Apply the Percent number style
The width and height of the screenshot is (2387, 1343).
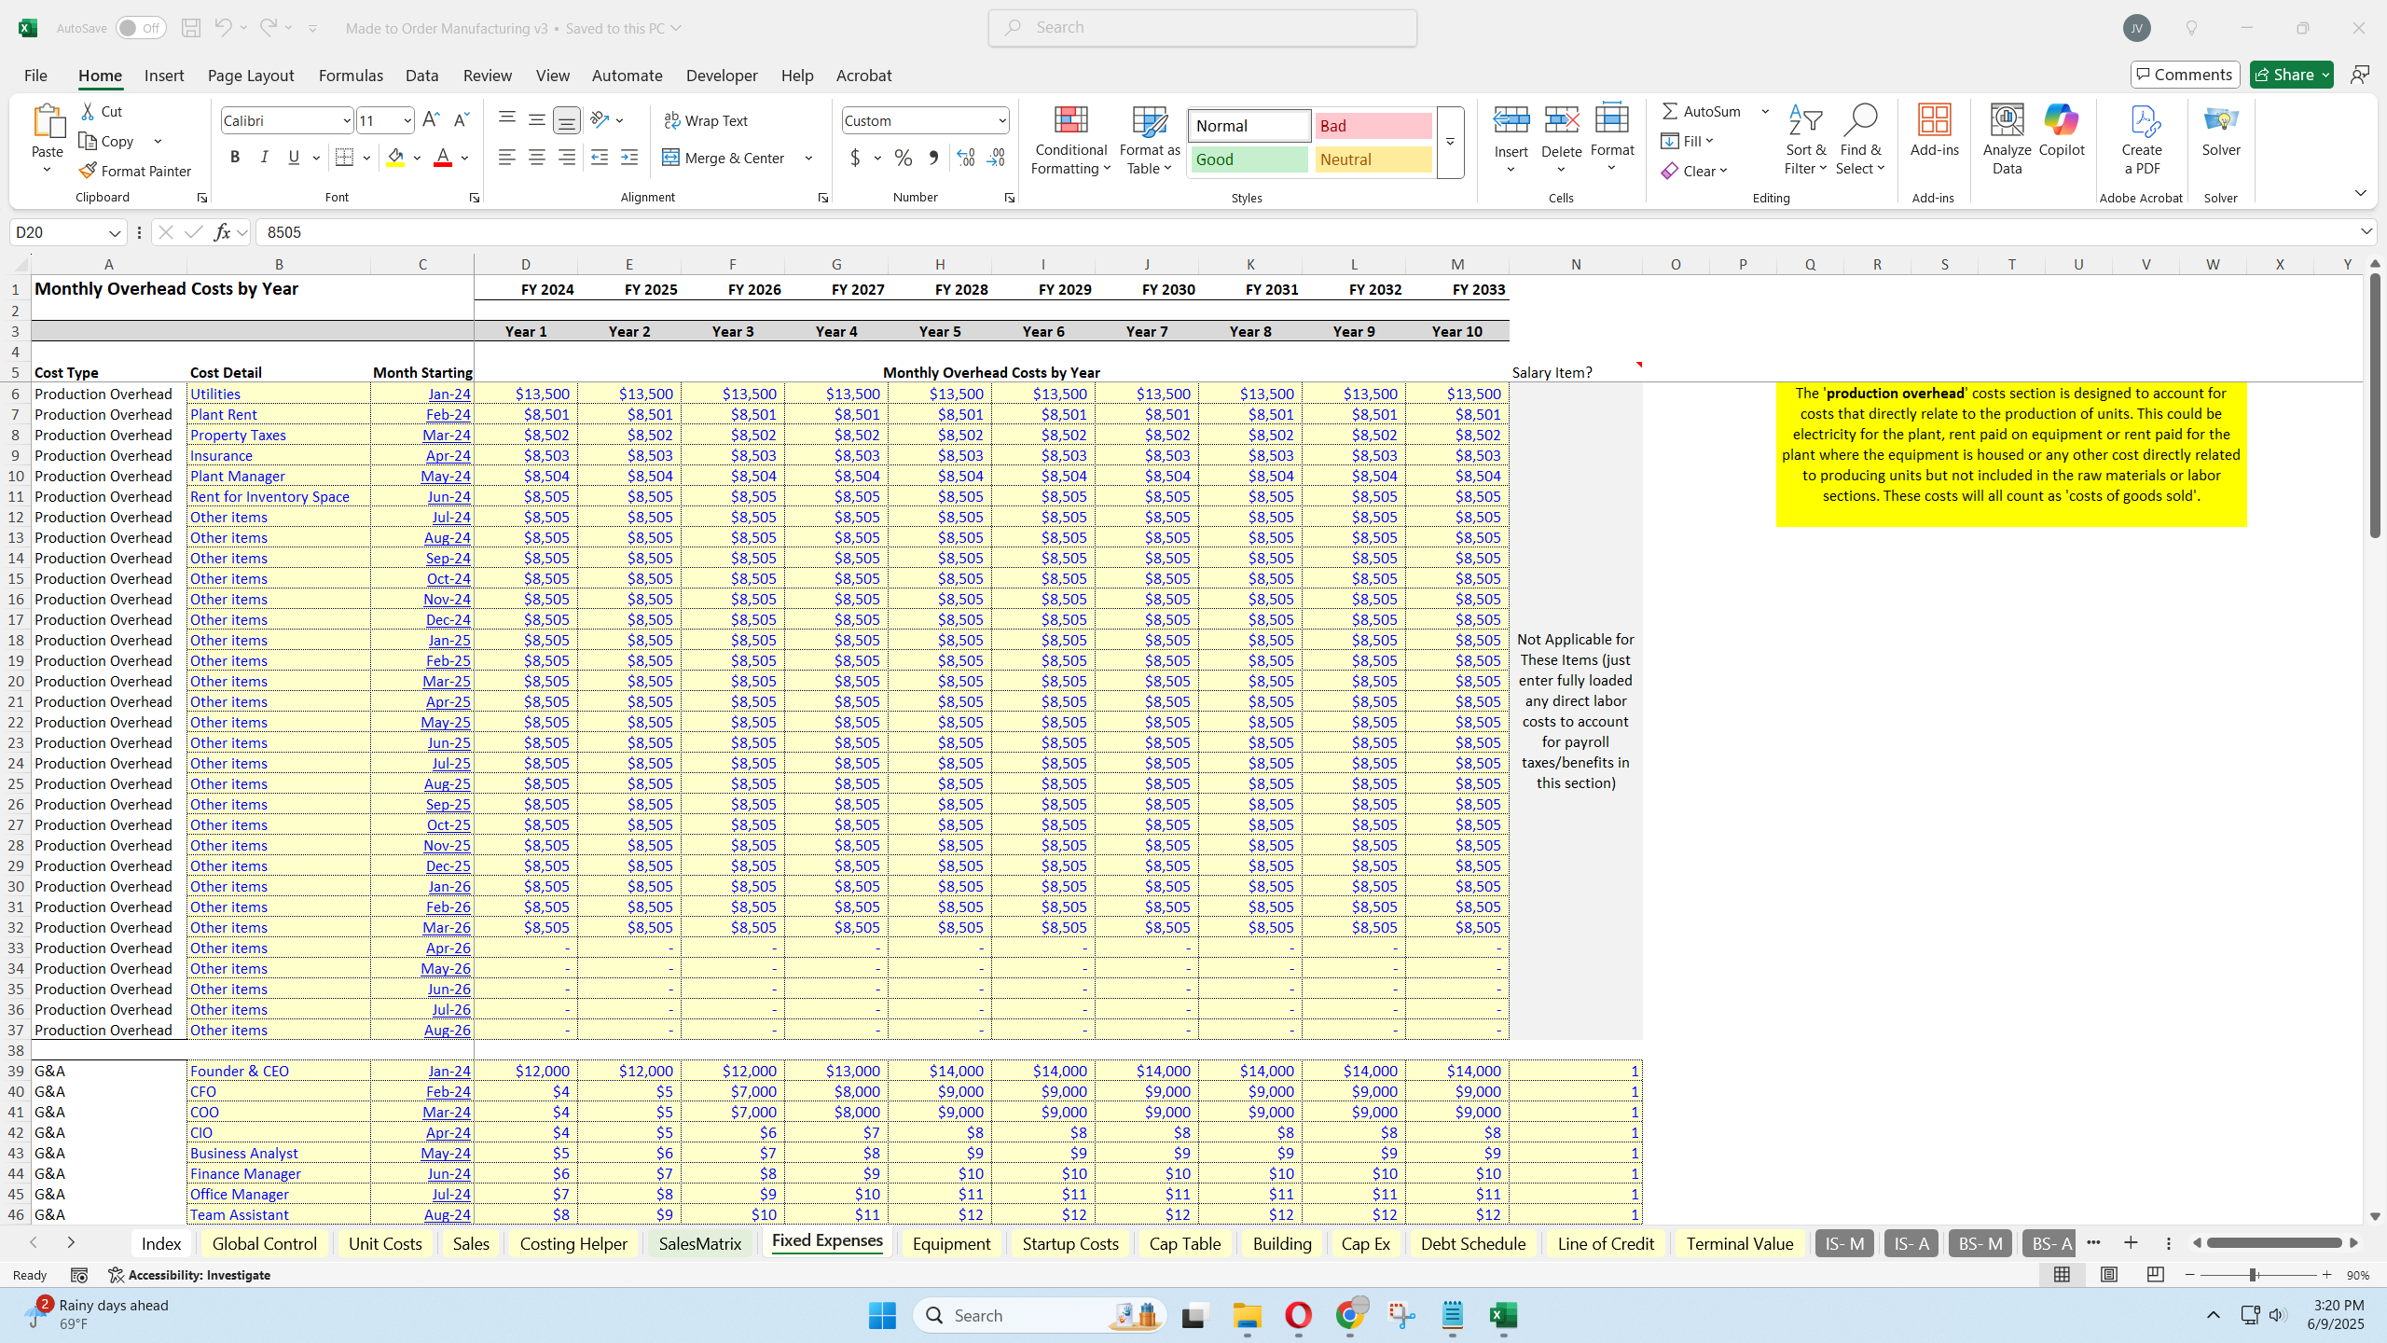click(x=902, y=159)
